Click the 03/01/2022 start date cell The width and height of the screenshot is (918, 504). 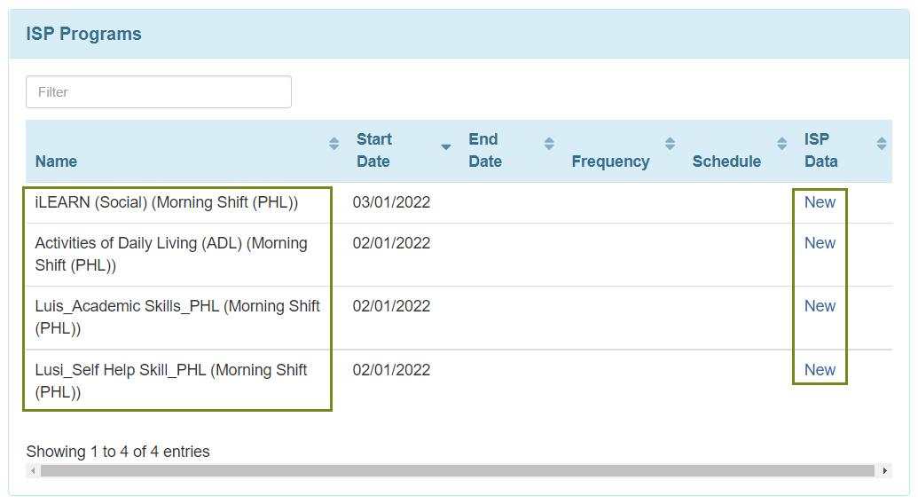391,202
